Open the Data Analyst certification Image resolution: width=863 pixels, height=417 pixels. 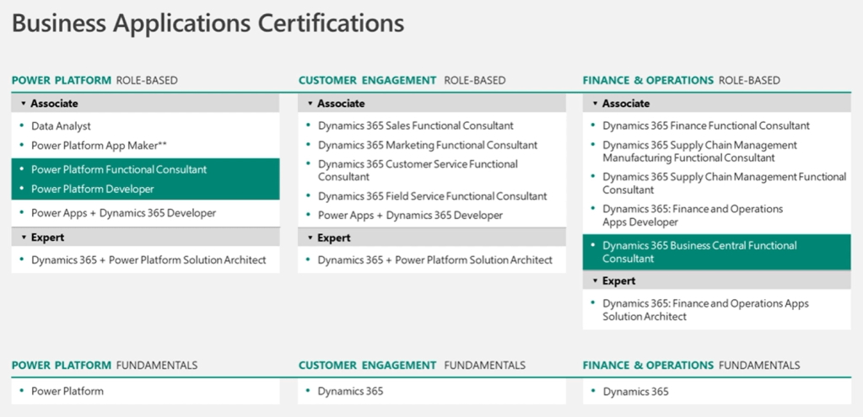click(x=60, y=126)
